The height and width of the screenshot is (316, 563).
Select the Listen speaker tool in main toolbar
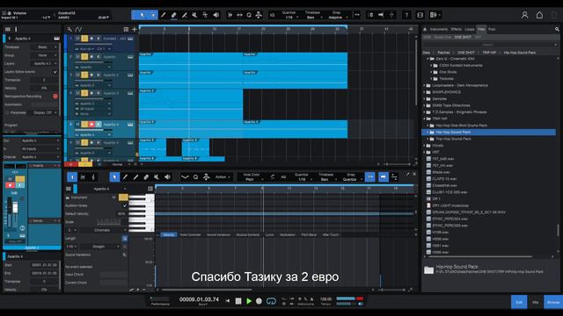point(216,15)
